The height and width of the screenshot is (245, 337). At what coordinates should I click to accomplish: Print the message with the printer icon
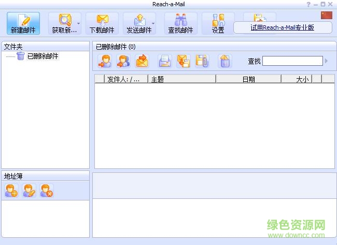coord(165,61)
